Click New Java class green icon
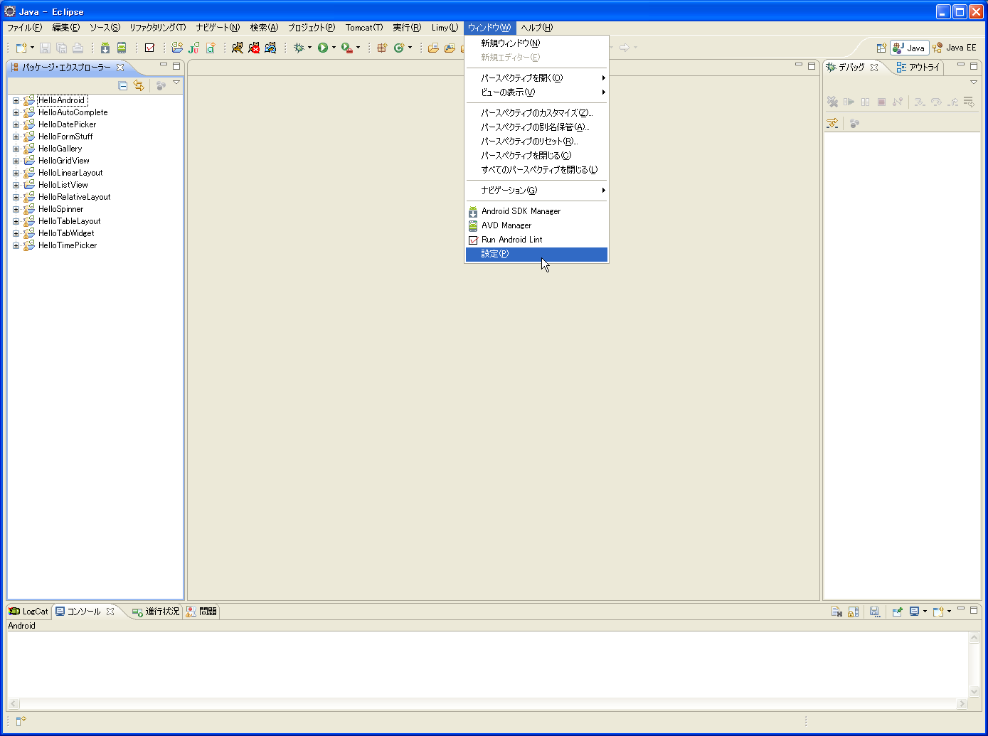988x736 pixels. pos(399,48)
